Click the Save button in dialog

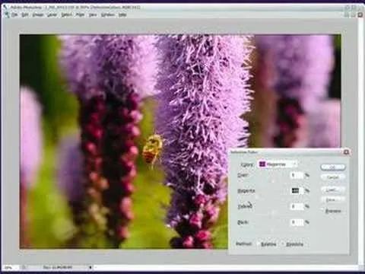point(333,200)
